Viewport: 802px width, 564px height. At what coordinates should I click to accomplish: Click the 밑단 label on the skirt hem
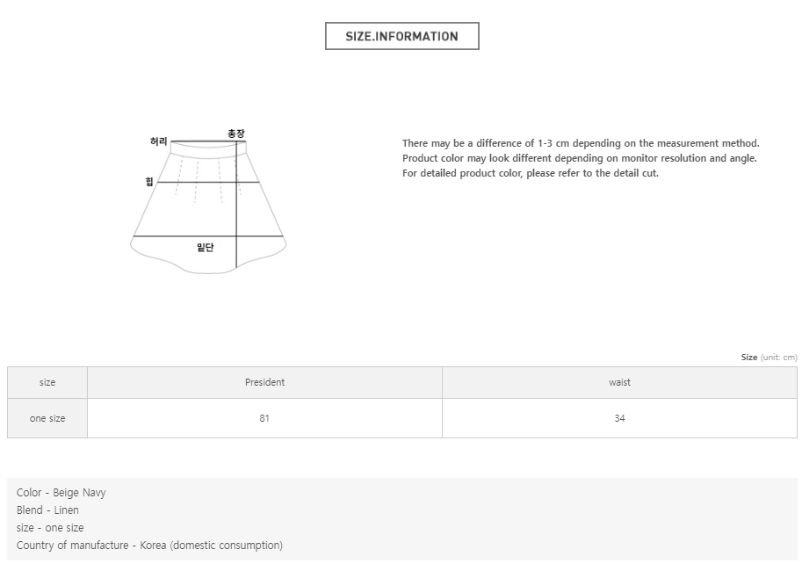point(206,248)
